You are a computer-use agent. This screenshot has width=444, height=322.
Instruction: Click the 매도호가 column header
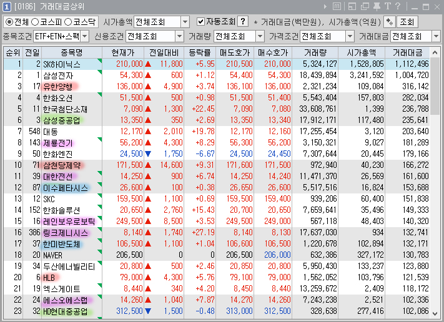(x=235, y=52)
